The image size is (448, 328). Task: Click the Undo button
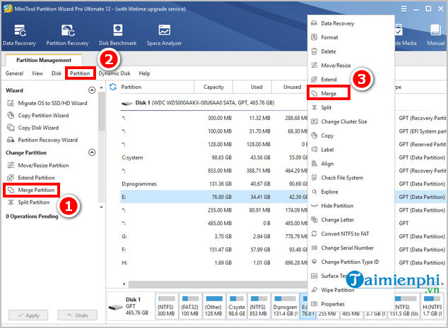tap(78, 315)
